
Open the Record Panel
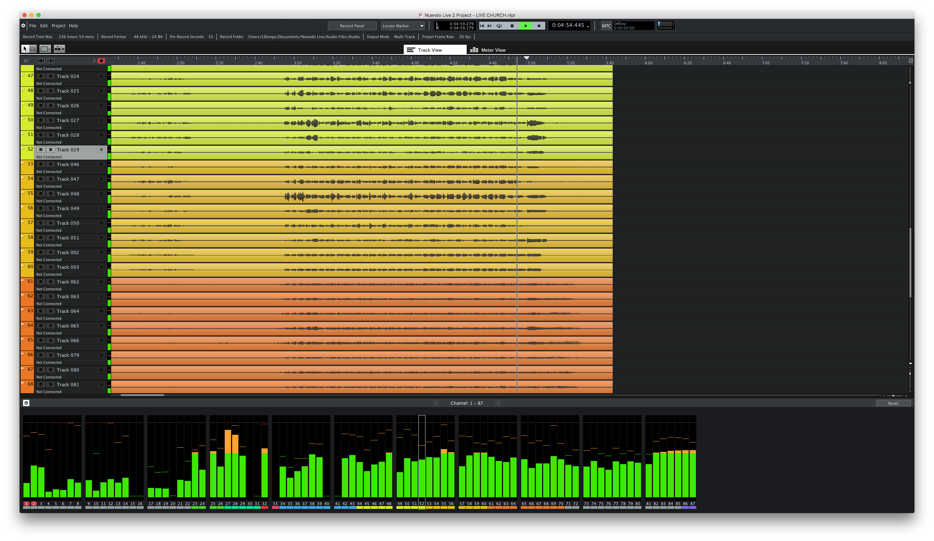[x=352, y=26]
